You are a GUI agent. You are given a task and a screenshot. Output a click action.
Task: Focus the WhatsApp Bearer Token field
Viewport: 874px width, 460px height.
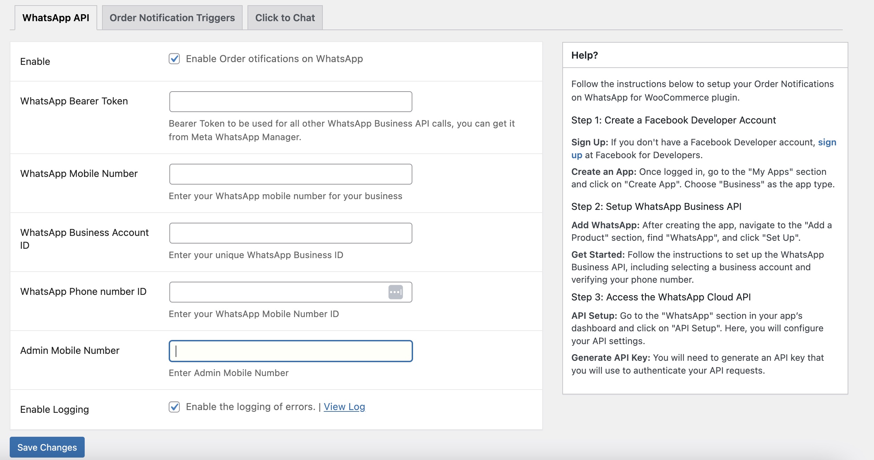pos(291,101)
